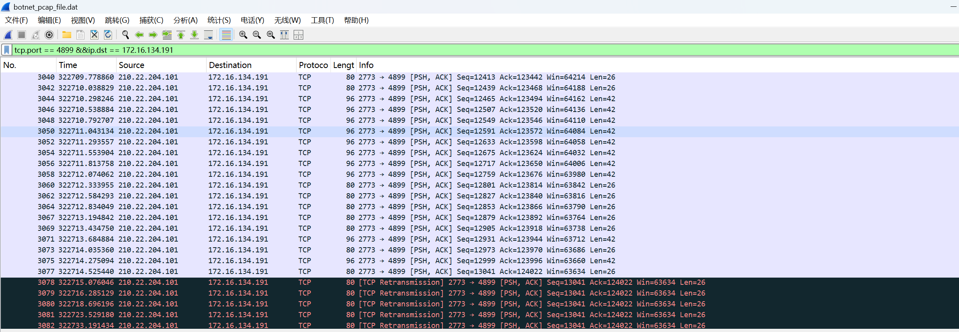The image size is (959, 332).
Task: Select TCP Retransmission packet 3080
Action: [480, 304]
